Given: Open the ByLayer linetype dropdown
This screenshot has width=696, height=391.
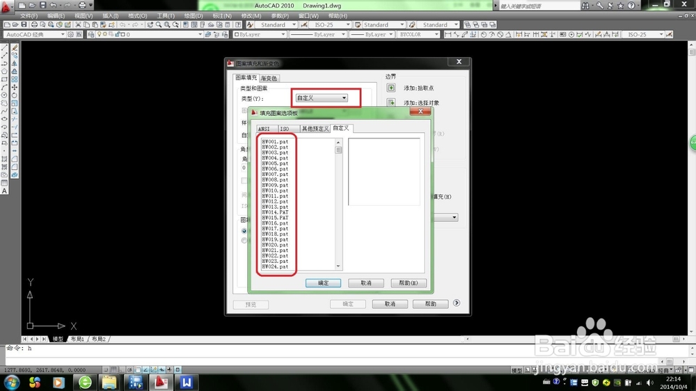Looking at the screenshot, I should coord(318,34).
